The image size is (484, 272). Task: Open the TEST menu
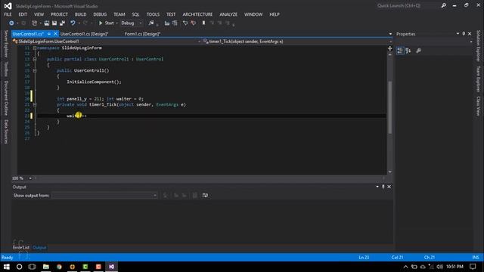pyautogui.click(x=171, y=14)
